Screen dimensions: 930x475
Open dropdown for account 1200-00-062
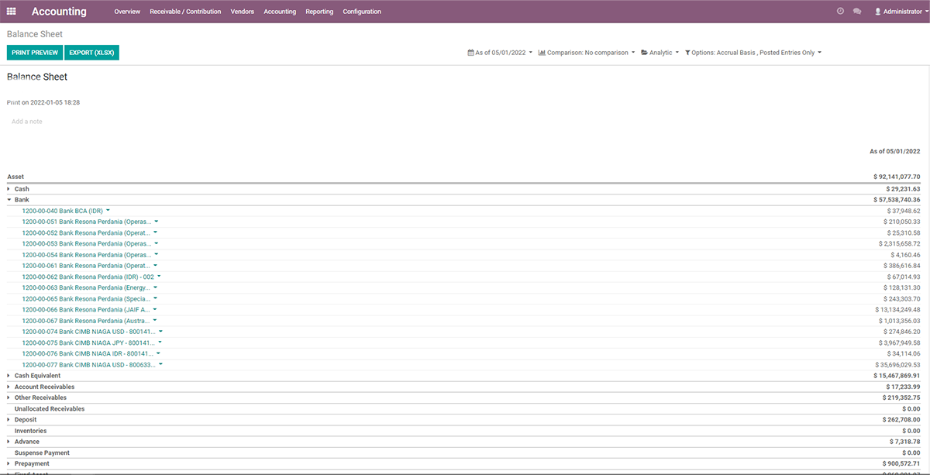point(160,276)
